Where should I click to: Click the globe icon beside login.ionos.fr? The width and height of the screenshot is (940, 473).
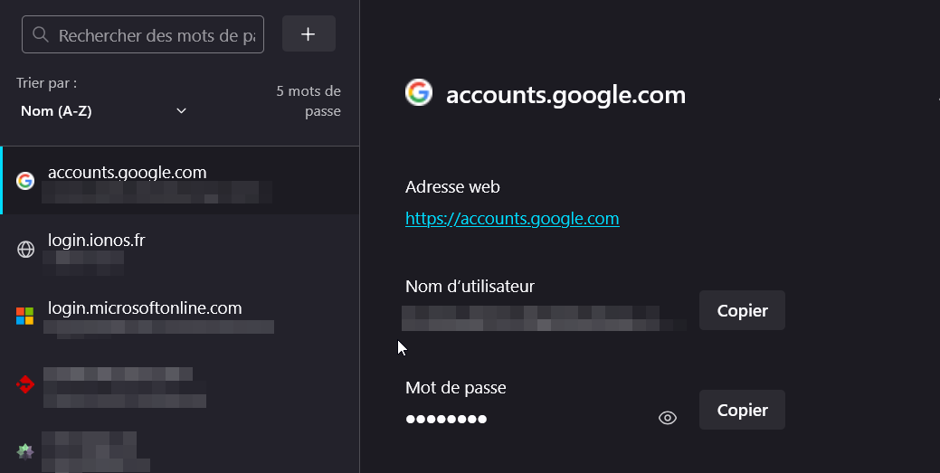tap(25, 250)
